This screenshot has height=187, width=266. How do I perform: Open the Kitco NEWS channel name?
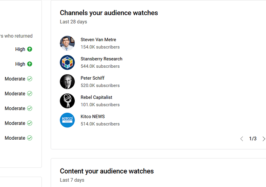click(x=93, y=117)
